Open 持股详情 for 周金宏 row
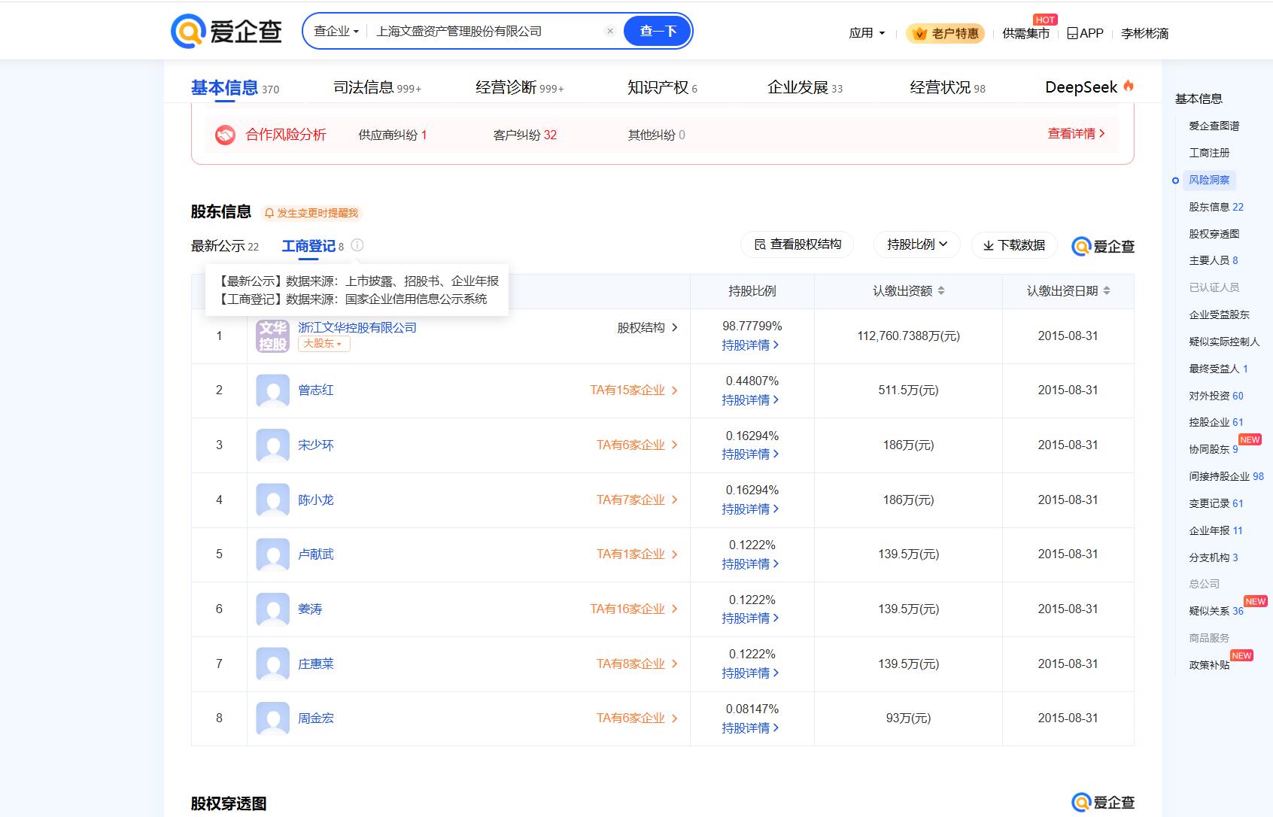Viewport: 1273px width, 817px height. tap(750, 728)
